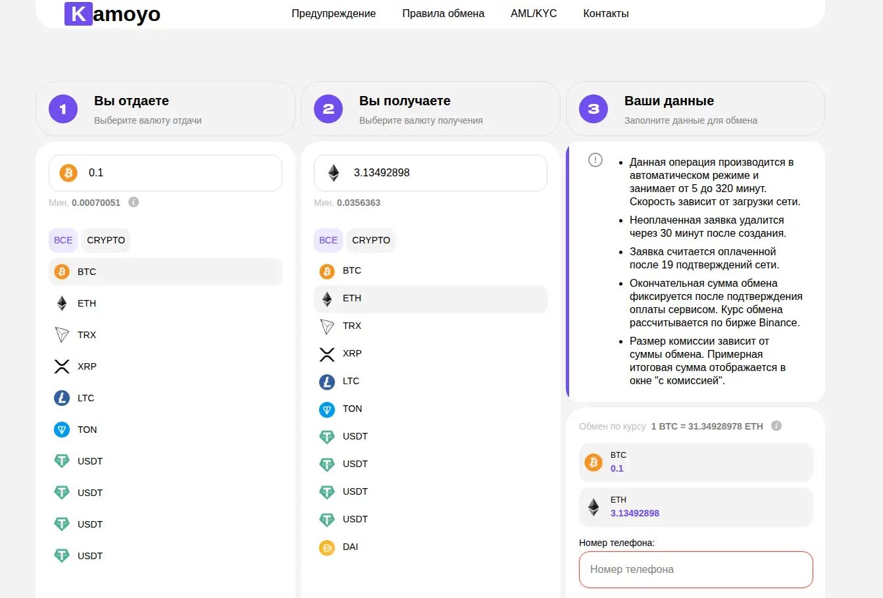Pick the LTC coin icon in the give column
883x598 pixels.
(x=62, y=398)
